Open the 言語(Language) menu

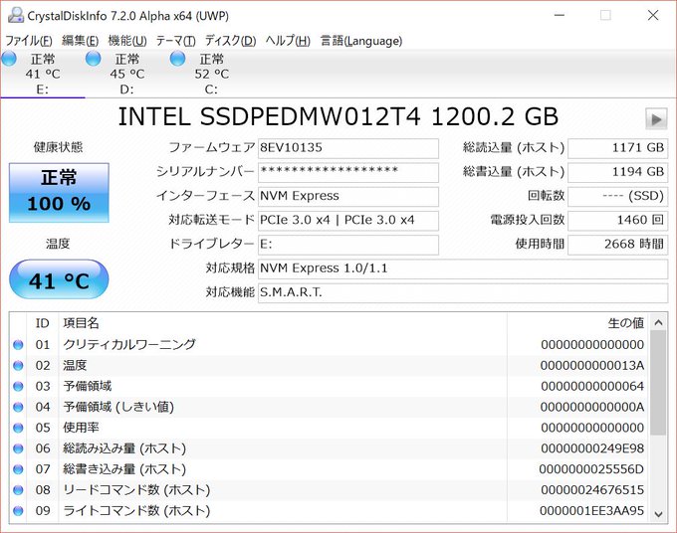pyautogui.click(x=361, y=41)
